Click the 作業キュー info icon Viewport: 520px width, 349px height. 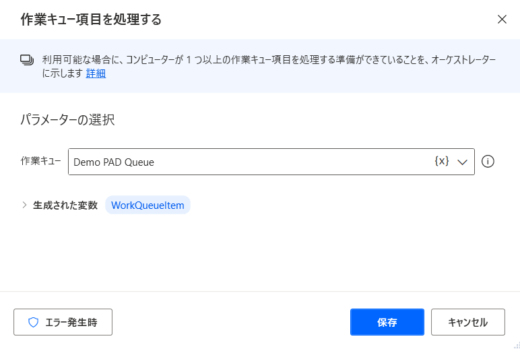point(488,162)
